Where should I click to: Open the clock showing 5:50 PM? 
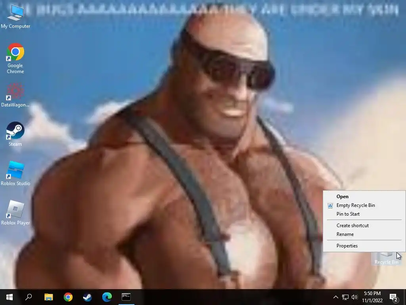[372, 297]
